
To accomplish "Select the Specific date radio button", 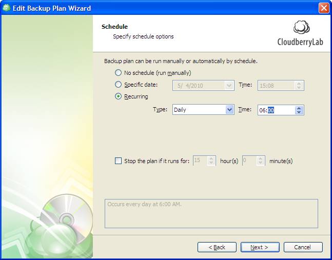I will [x=118, y=85].
